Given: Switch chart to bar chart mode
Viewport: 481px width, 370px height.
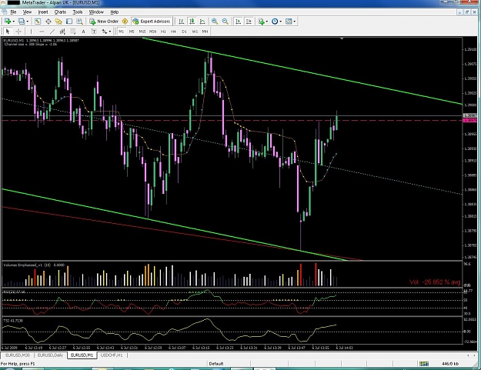Looking at the screenshot, I should (182, 22).
